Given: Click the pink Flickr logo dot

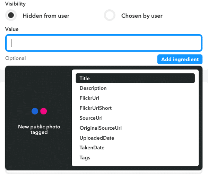Looking at the screenshot, I should point(43,111).
